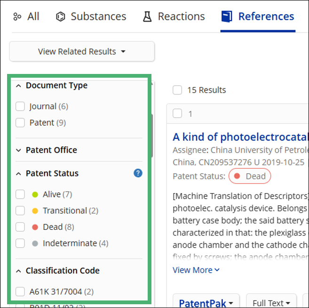This screenshot has height=308, width=309.
Task: Collapse the Document Type filter section
Action: [x=18, y=86]
